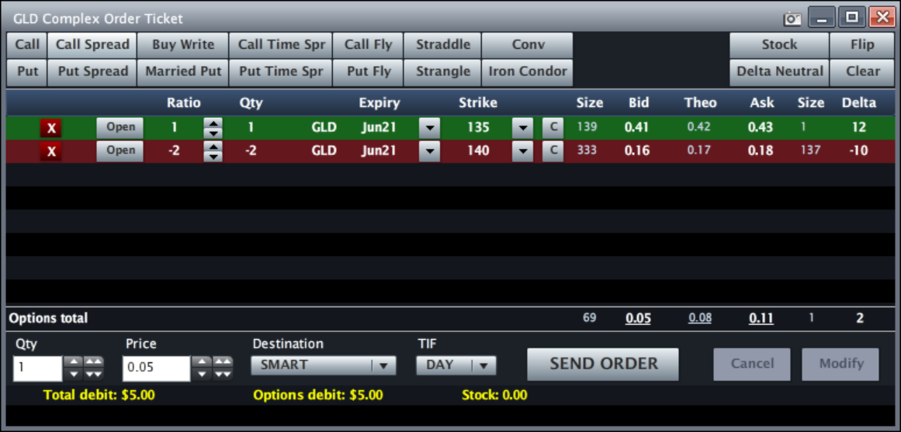Click the Options debit: $5.00 text
901x432 pixels.
(x=318, y=396)
